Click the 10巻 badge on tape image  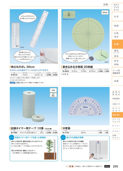[x=53, y=90]
